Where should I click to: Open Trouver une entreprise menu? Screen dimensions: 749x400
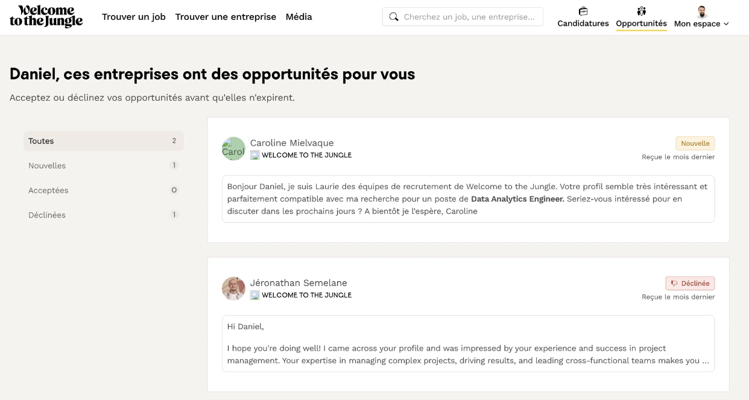[x=226, y=17]
